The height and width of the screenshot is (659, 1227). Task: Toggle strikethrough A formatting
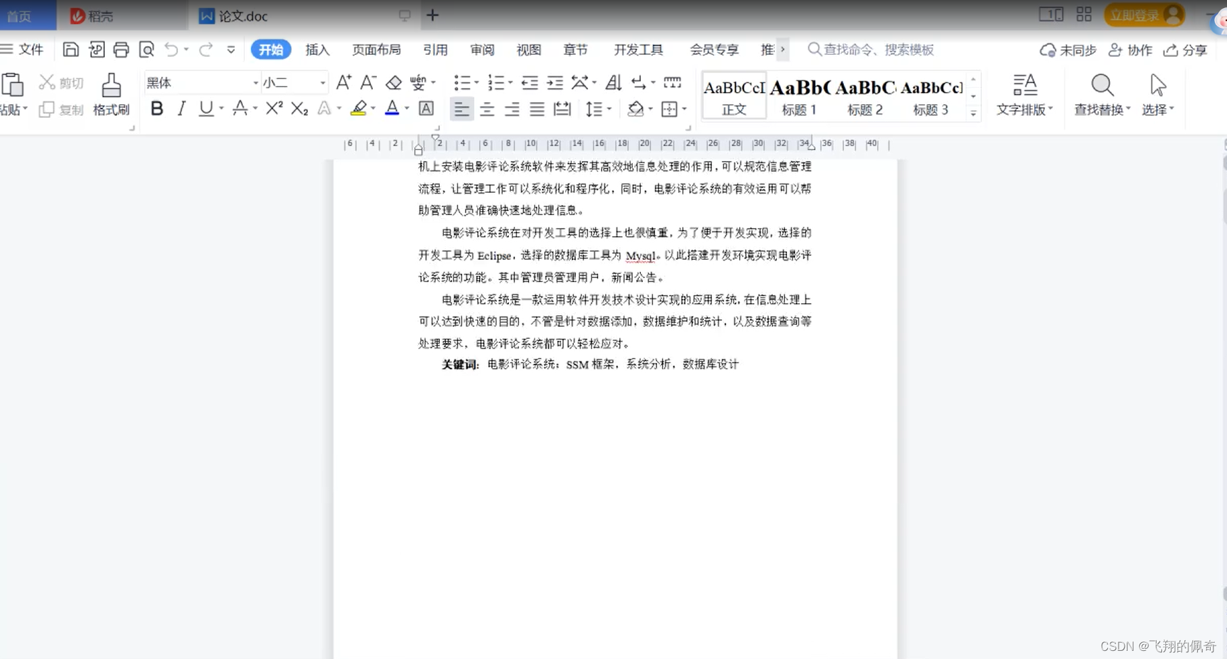point(240,108)
